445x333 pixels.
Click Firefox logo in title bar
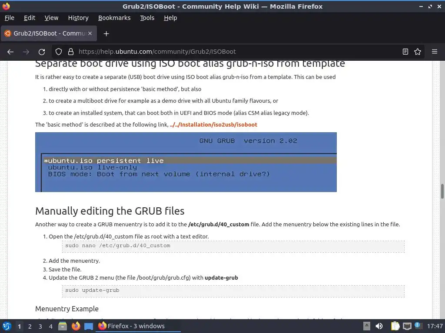(x=6, y=6)
